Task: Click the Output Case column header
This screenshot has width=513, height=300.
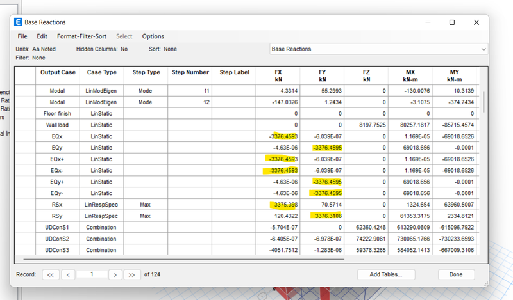Action: [x=58, y=75]
